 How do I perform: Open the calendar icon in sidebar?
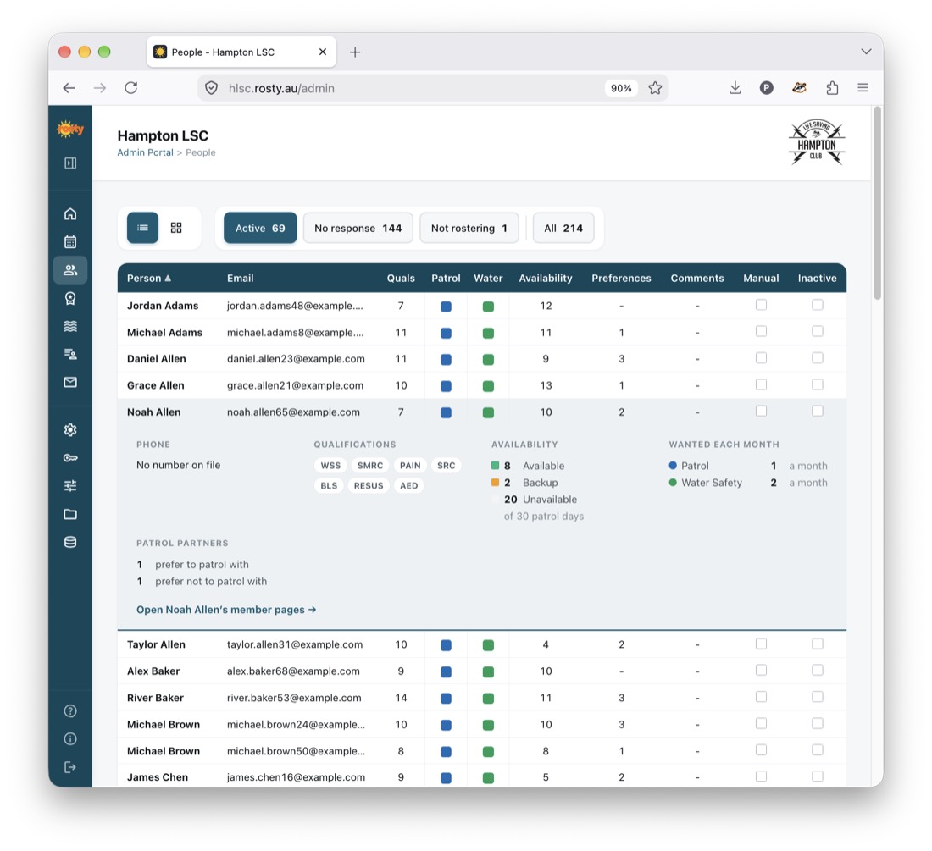(70, 241)
